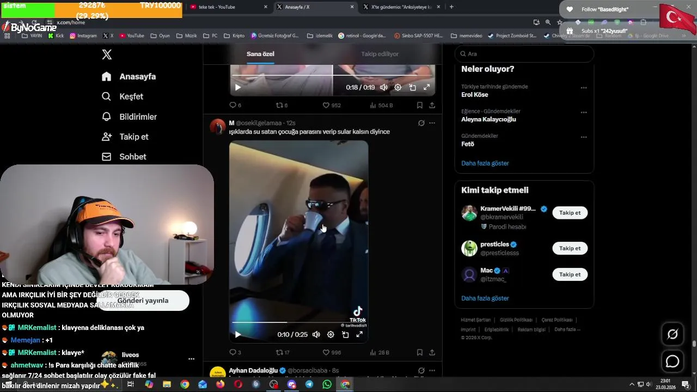Screen dimensions: 697x392
Task: Open more options for Erol Köse trend
Action: (x=584, y=88)
